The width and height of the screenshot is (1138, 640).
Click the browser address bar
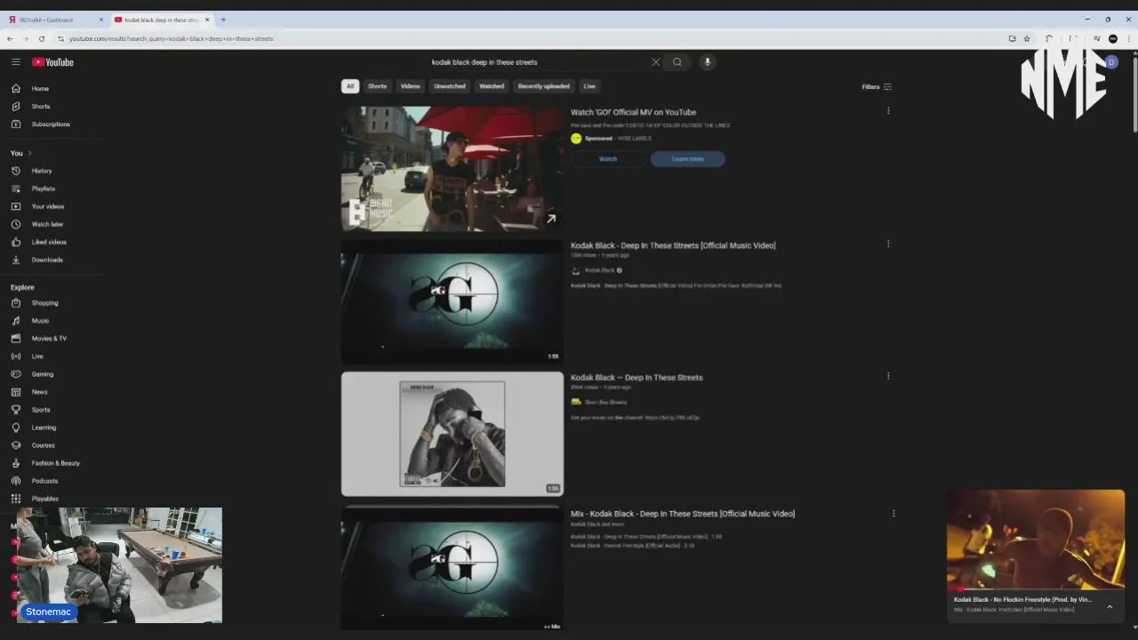tap(533, 38)
